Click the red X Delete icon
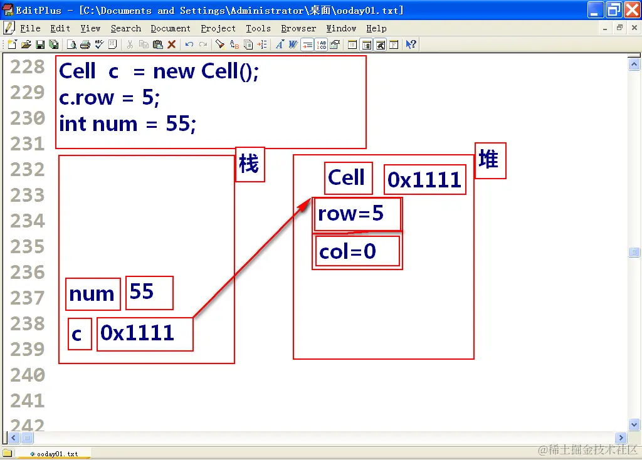This screenshot has height=460, width=642. click(x=172, y=44)
